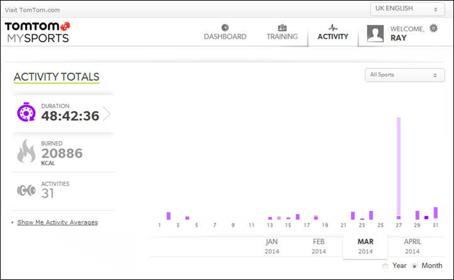Image resolution: width=454 pixels, height=280 pixels.
Task: Click the TomTom MySports logo
Action: point(37,32)
